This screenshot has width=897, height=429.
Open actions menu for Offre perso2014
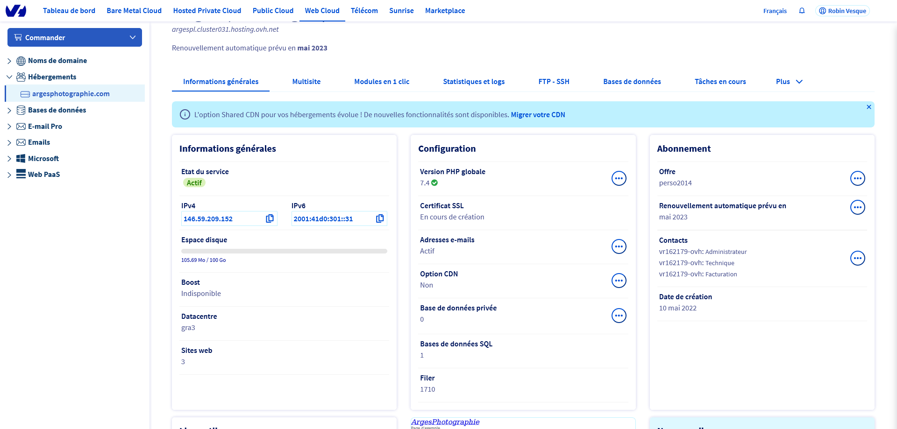point(857,178)
